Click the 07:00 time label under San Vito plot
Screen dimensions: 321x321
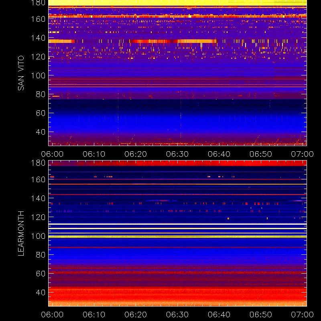point(303,154)
